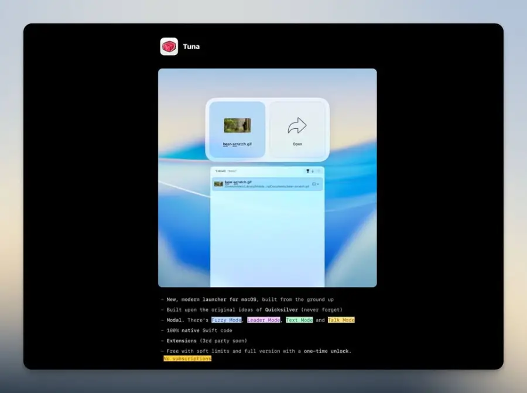Click the "one-time unlock." bold text
The width and height of the screenshot is (527, 393).
328,351
